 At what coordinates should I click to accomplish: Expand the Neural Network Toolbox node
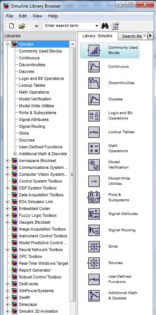tap(8, 250)
